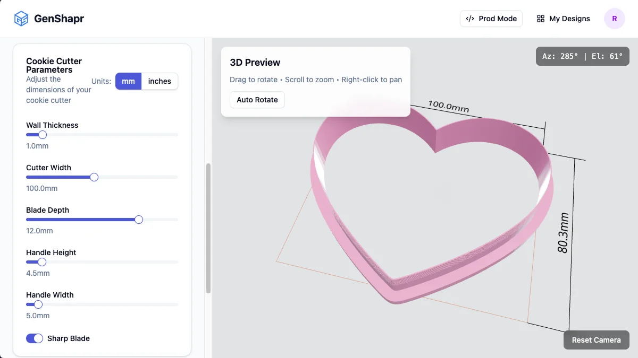Enable Prod Mode
This screenshot has width=638, height=358.
tap(491, 19)
